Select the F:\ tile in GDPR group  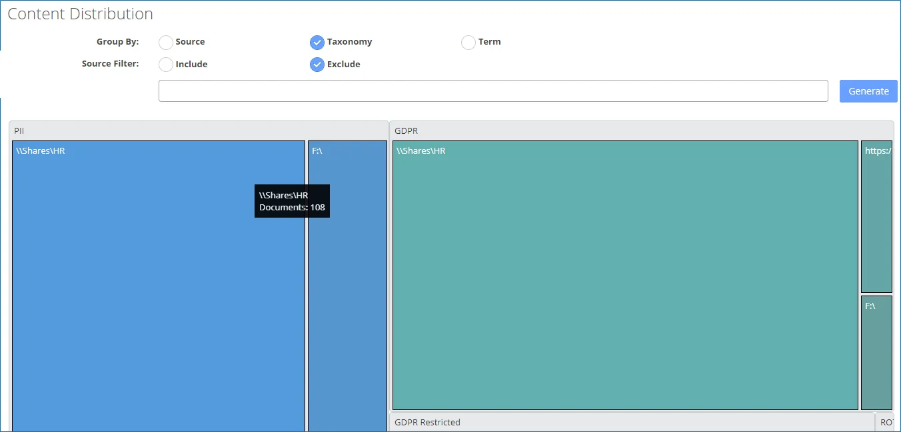[876, 353]
